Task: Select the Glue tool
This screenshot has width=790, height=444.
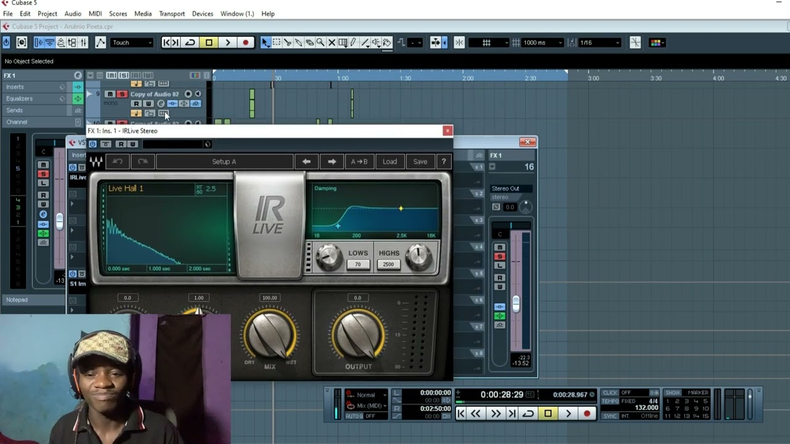Action: coord(298,43)
